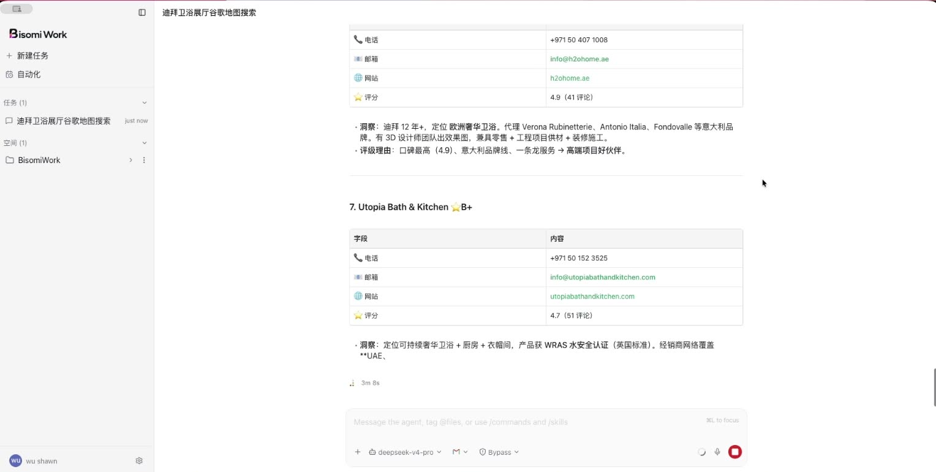Click the BisomiWork logo
Screen dimensions: 936x472
click(38, 34)
